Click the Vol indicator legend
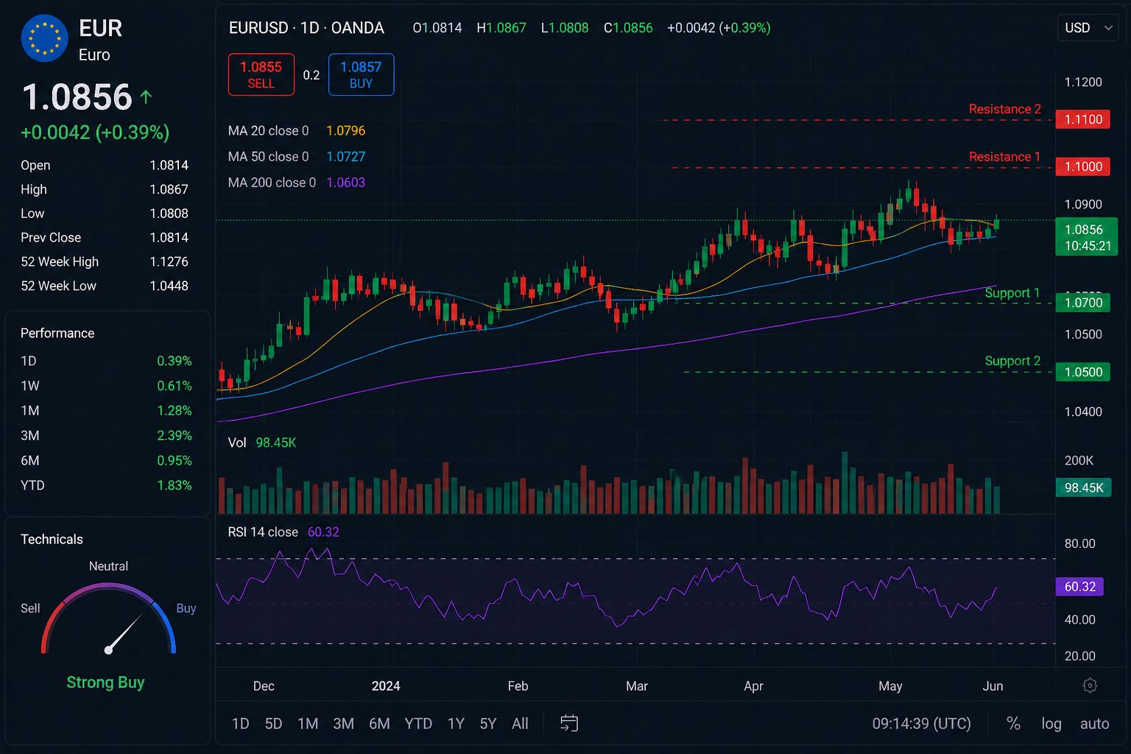The height and width of the screenshot is (754, 1131). pyautogui.click(x=262, y=443)
